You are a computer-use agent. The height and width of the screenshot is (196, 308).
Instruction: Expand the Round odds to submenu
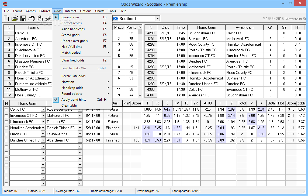pyautogui.click(x=82, y=94)
